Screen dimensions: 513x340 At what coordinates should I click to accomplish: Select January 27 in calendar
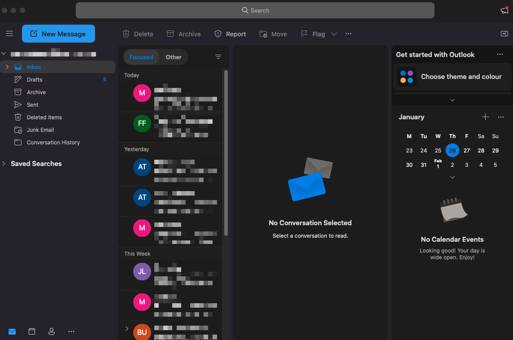coord(466,151)
